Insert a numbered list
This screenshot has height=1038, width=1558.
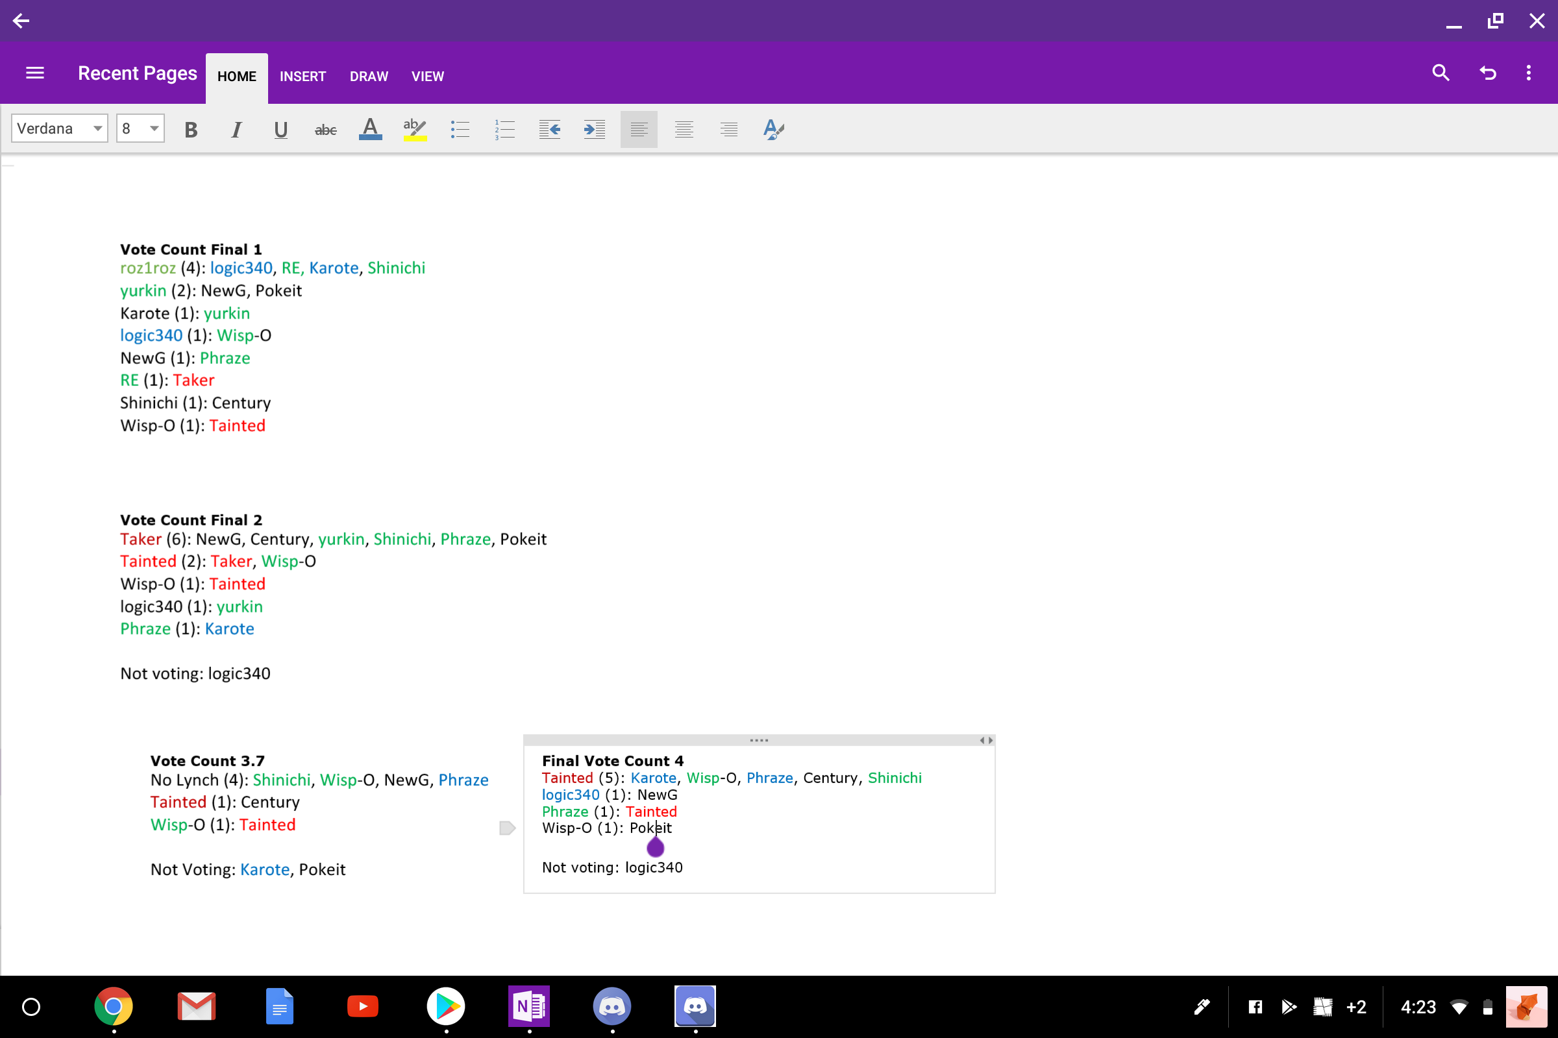pos(504,130)
